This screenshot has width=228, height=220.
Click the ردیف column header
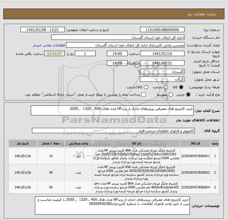tap(215, 143)
